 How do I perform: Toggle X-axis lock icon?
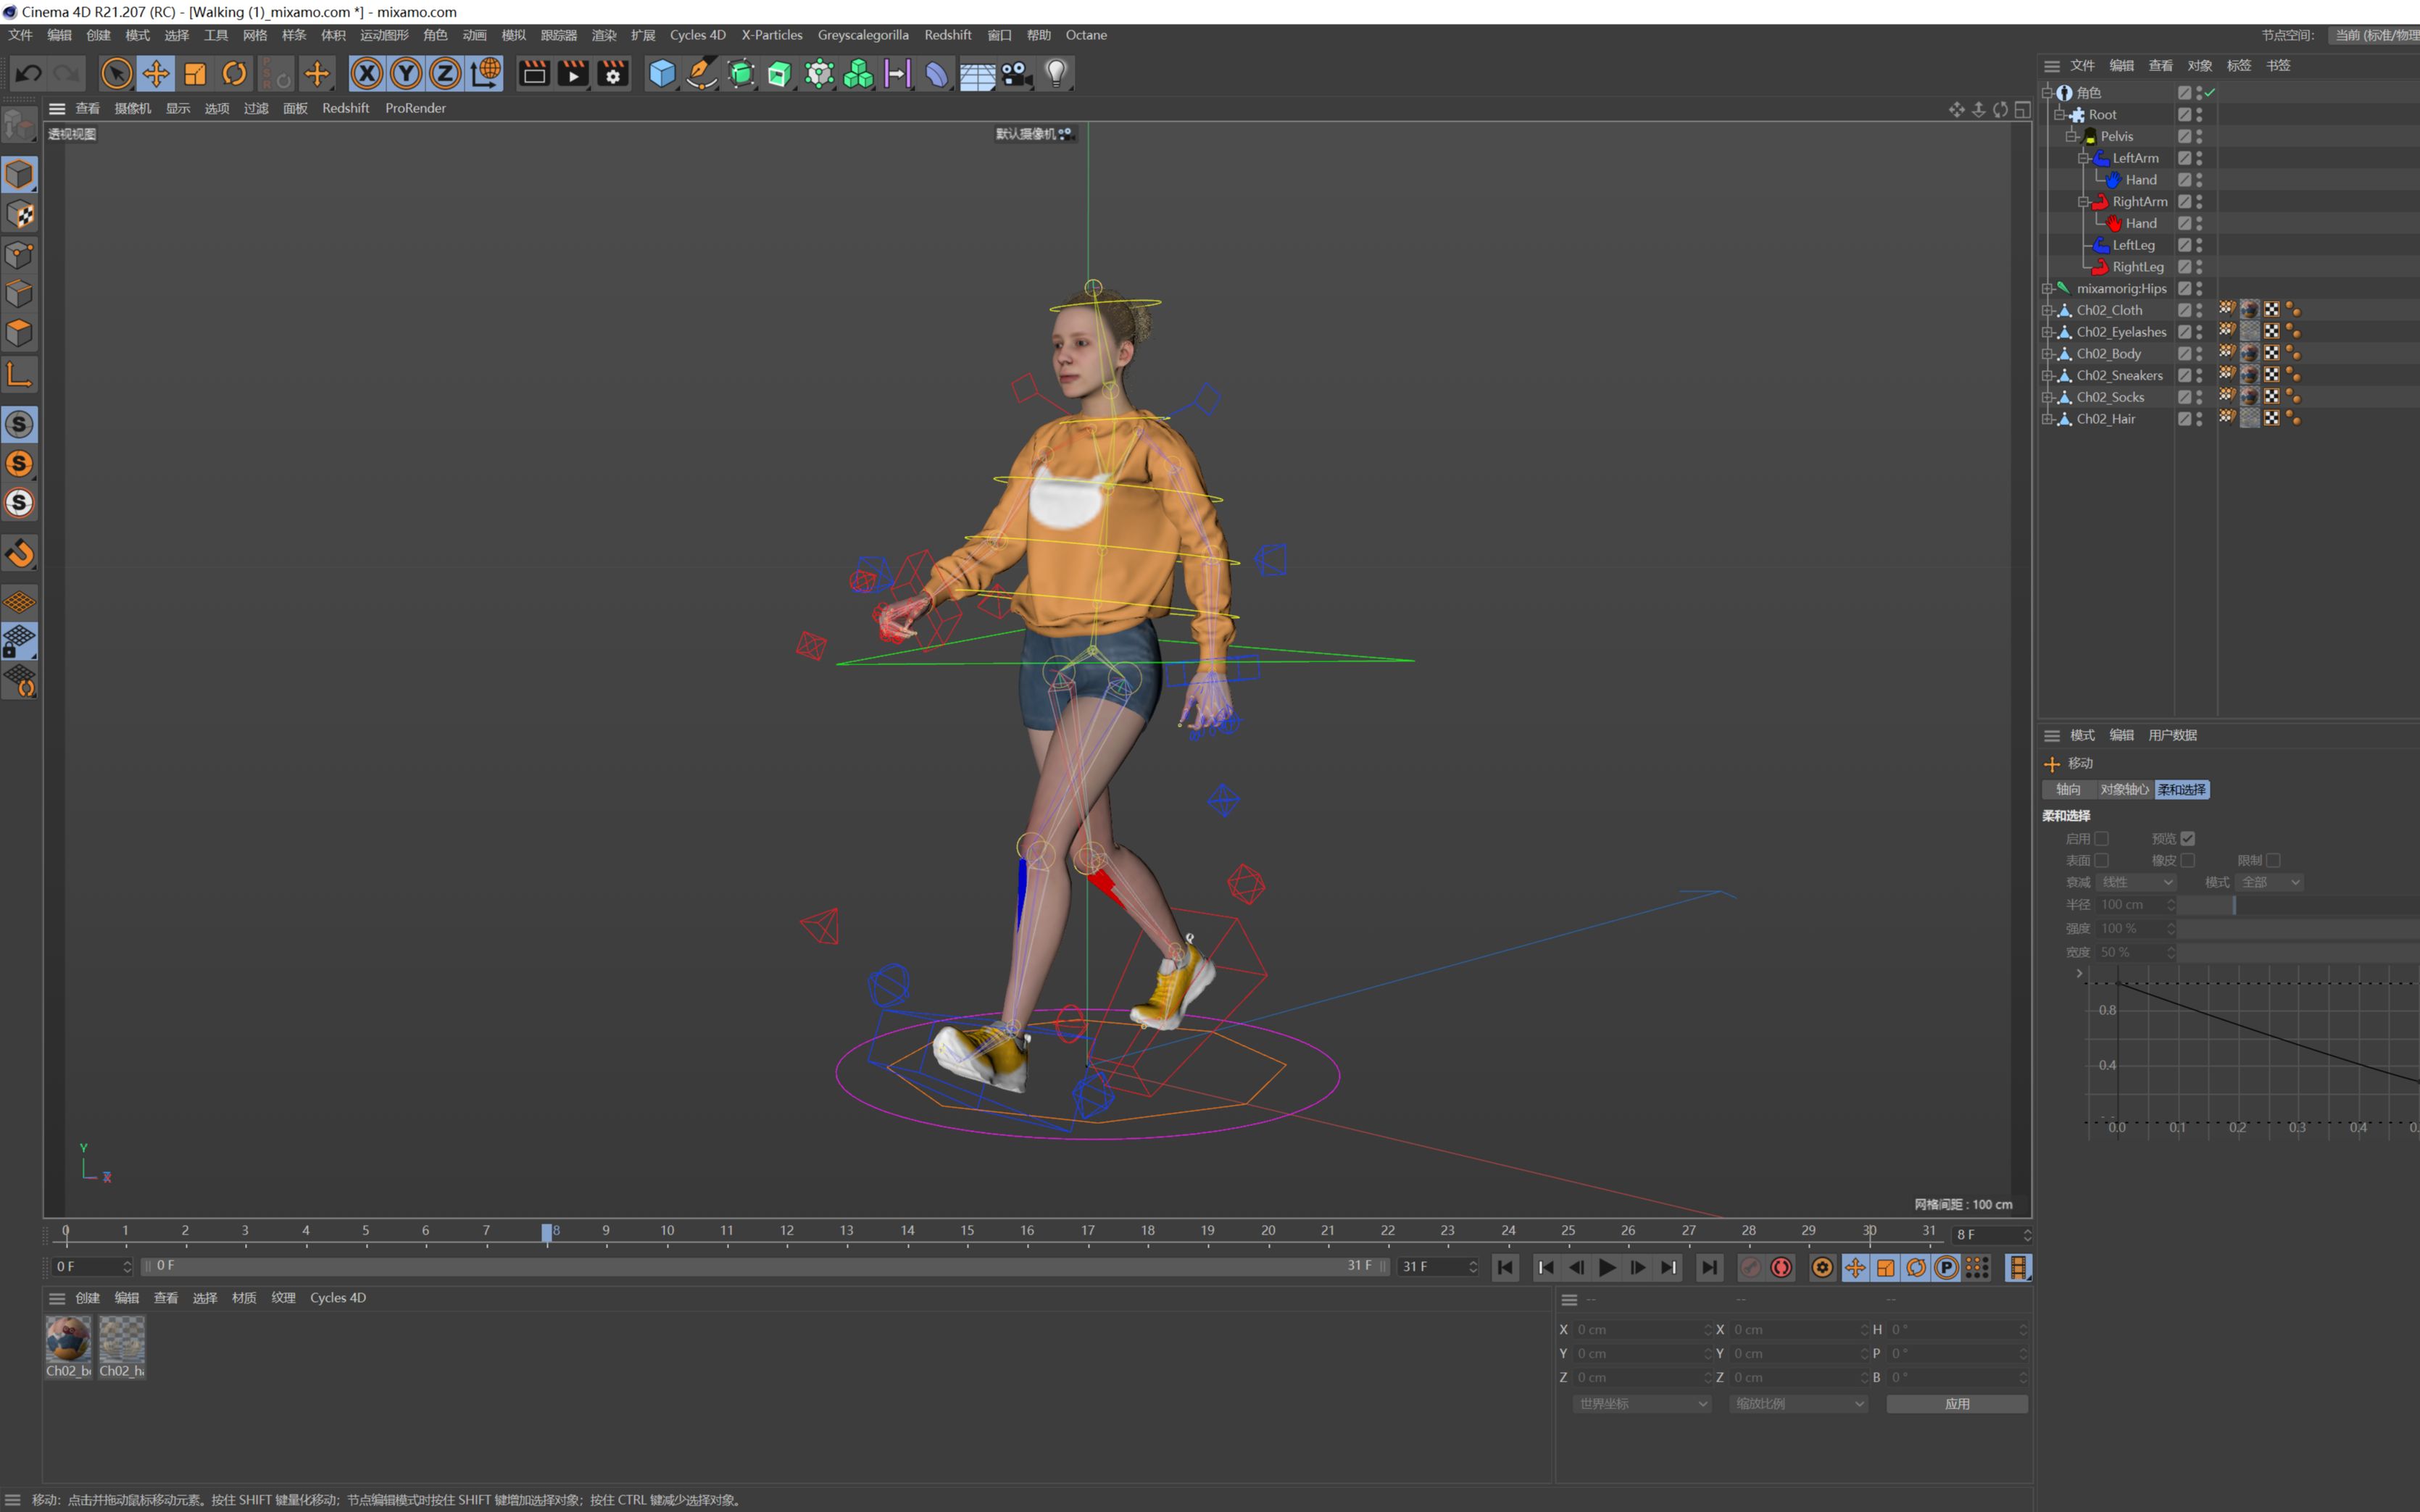click(367, 73)
